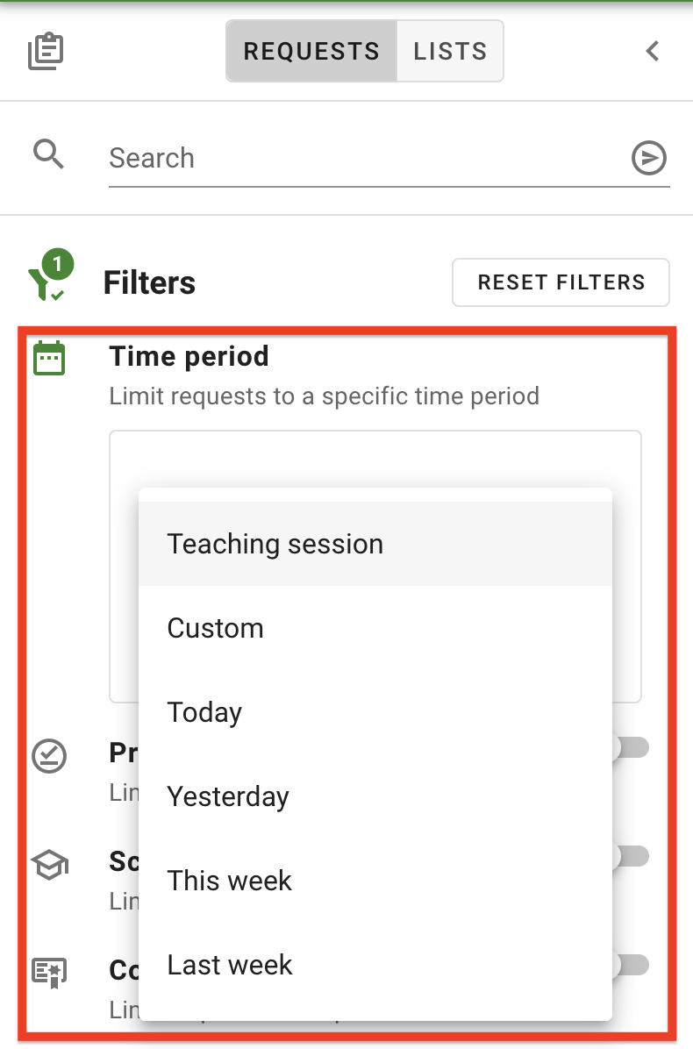Click the calendar icon beside Time period
Screen dimensions: 693x1049
pyautogui.click(x=49, y=356)
